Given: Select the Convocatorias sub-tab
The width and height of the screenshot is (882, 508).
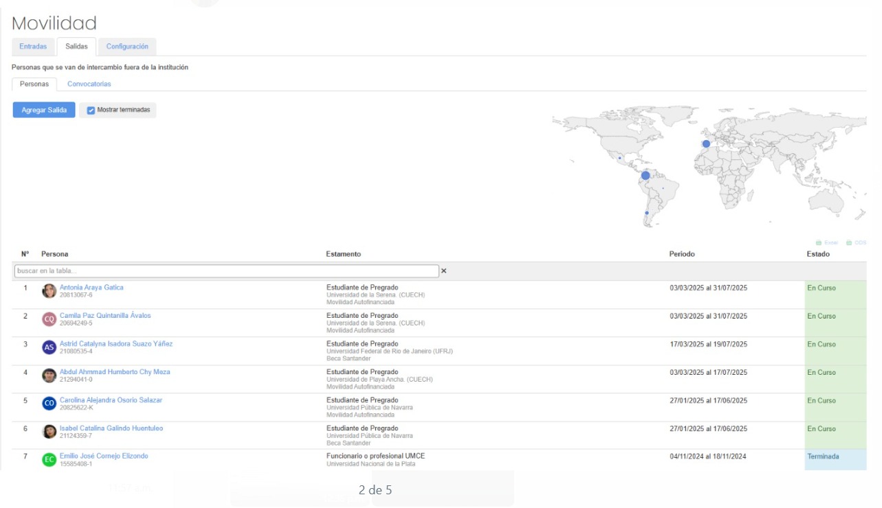Looking at the screenshot, I should click(89, 84).
